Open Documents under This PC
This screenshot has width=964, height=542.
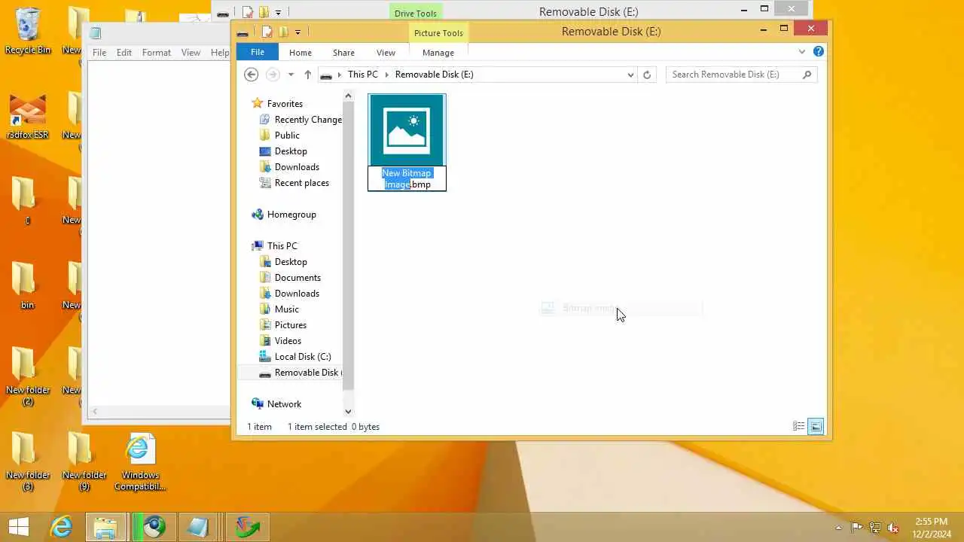coord(297,278)
